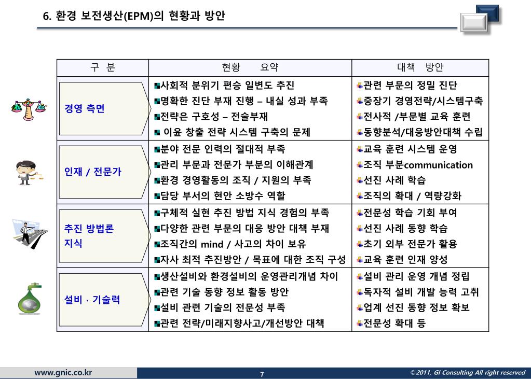This screenshot has width=531, height=379.
Task: Click text 조직 부분communication
Action: point(418,165)
